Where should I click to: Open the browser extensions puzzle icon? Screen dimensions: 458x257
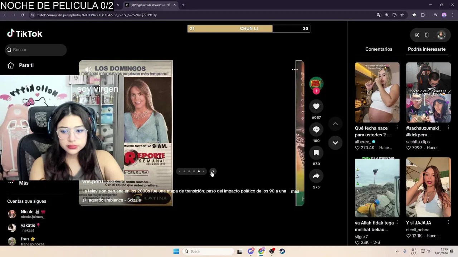click(423, 15)
